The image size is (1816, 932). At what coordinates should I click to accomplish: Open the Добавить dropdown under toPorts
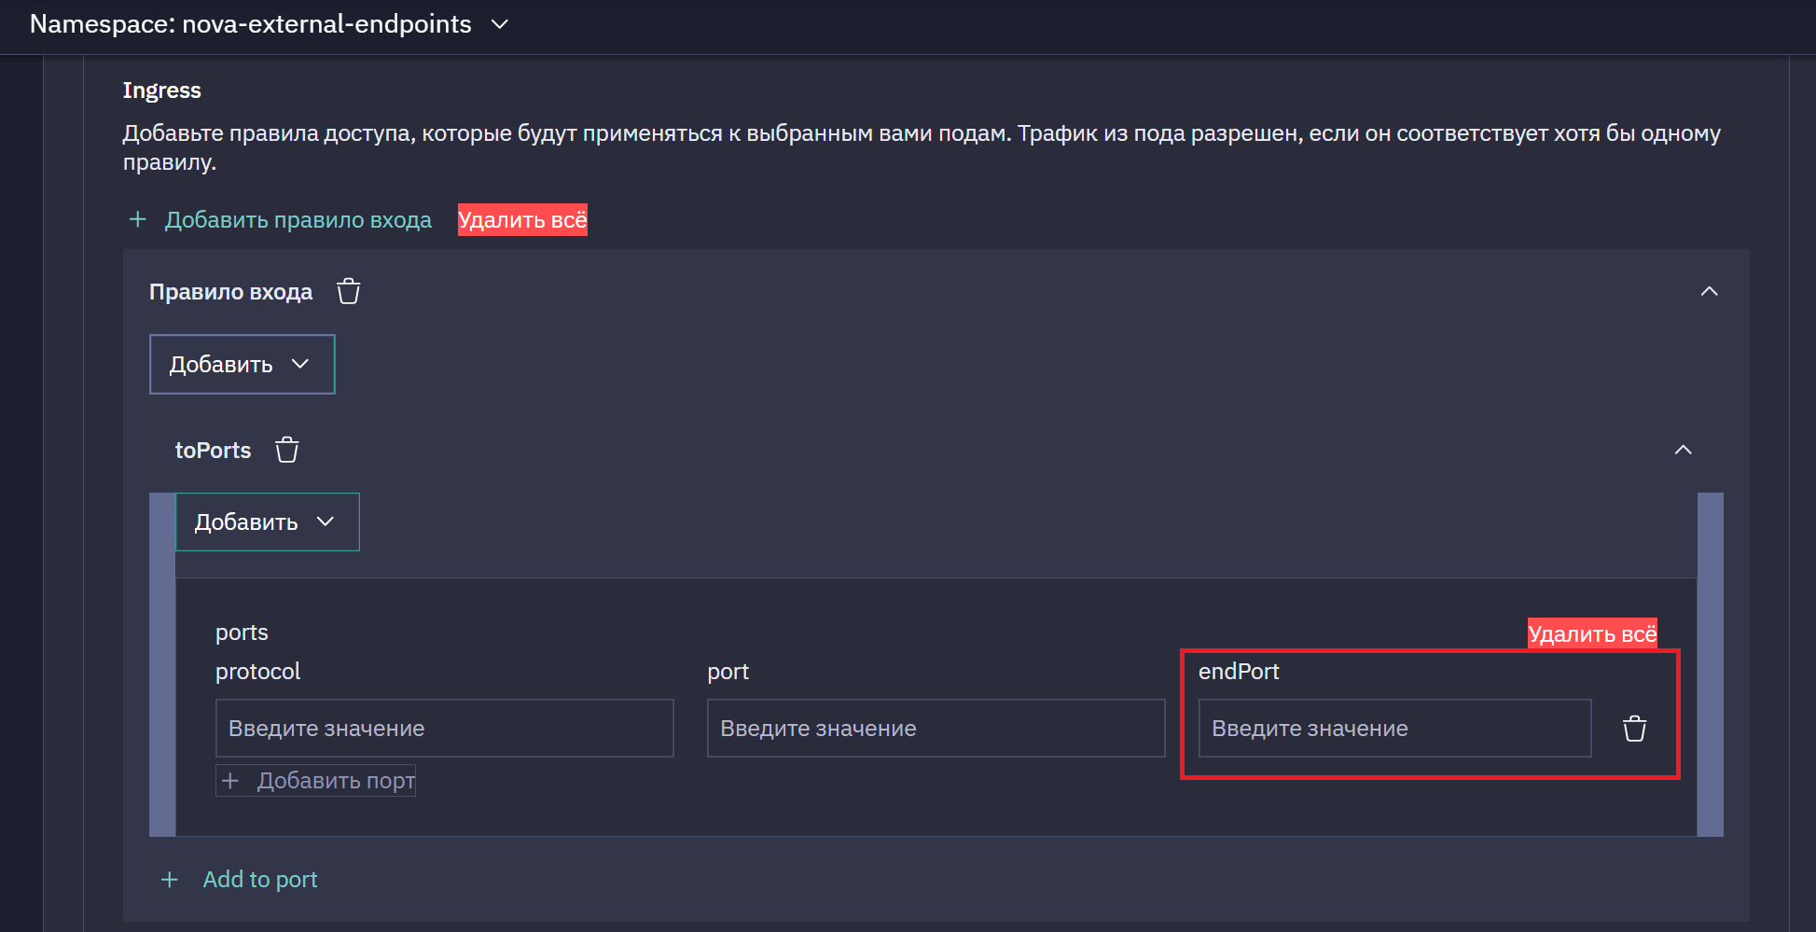point(268,522)
